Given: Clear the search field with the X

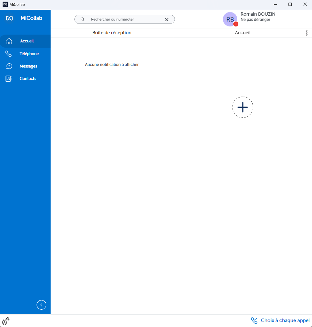Looking at the screenshot, I should click(167, 19).
